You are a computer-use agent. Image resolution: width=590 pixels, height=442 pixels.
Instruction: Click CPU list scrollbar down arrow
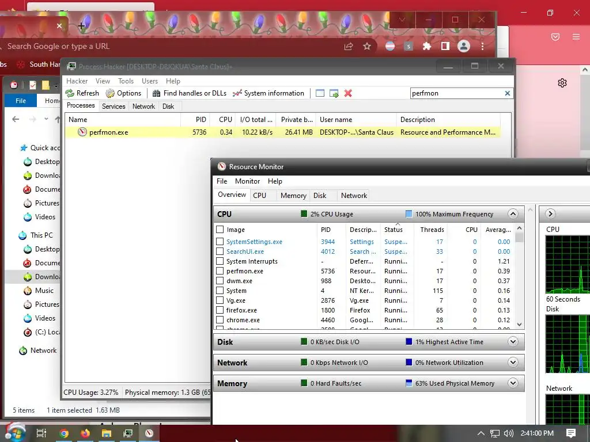click(x=519, y=325)
